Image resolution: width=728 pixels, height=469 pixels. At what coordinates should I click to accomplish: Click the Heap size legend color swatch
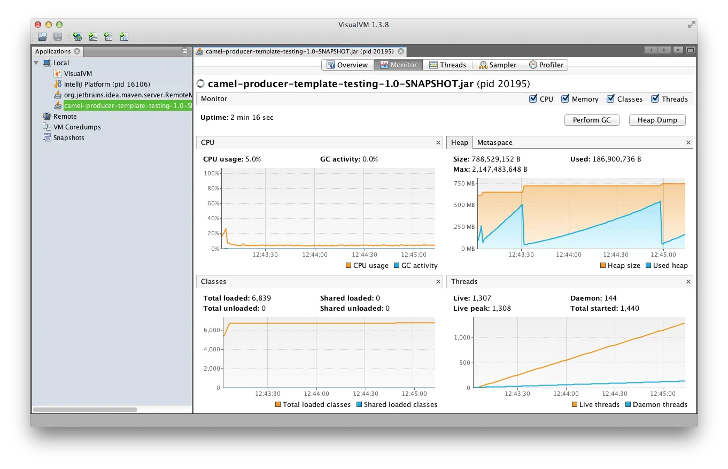pyautogui.click(x=603, y=266)
